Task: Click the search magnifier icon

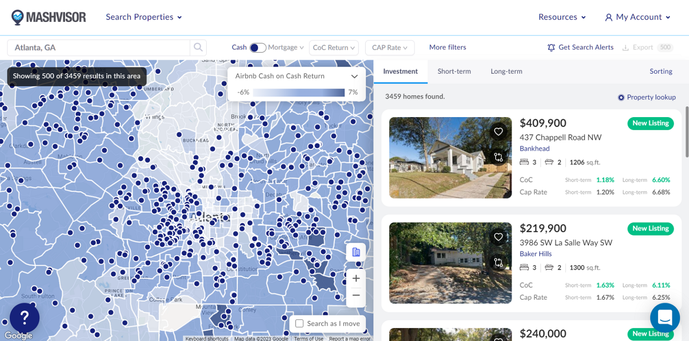Action: [x=198, y=47]
